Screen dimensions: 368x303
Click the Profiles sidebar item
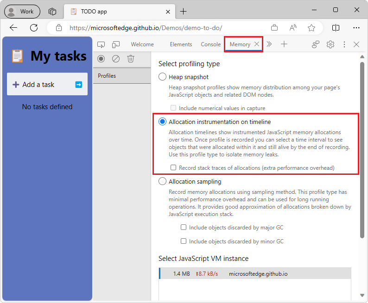[122, 76]
